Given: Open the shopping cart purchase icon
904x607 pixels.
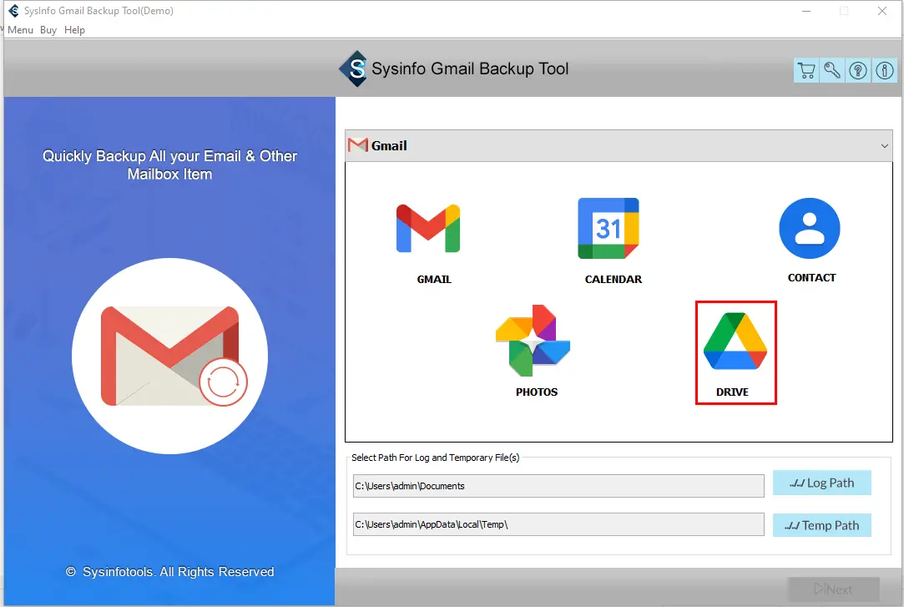Looking at the screenshot, I should (x=806, y=70).
